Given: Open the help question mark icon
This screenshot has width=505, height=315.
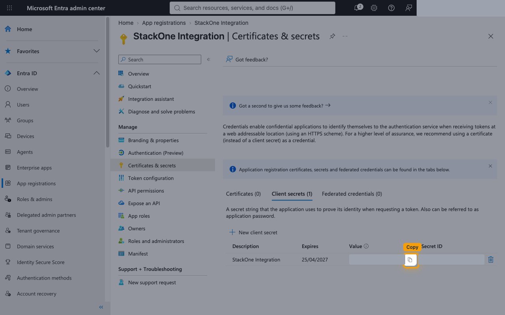Looking at the screenshot, I should pyautogui.click(x=391, y=8).
